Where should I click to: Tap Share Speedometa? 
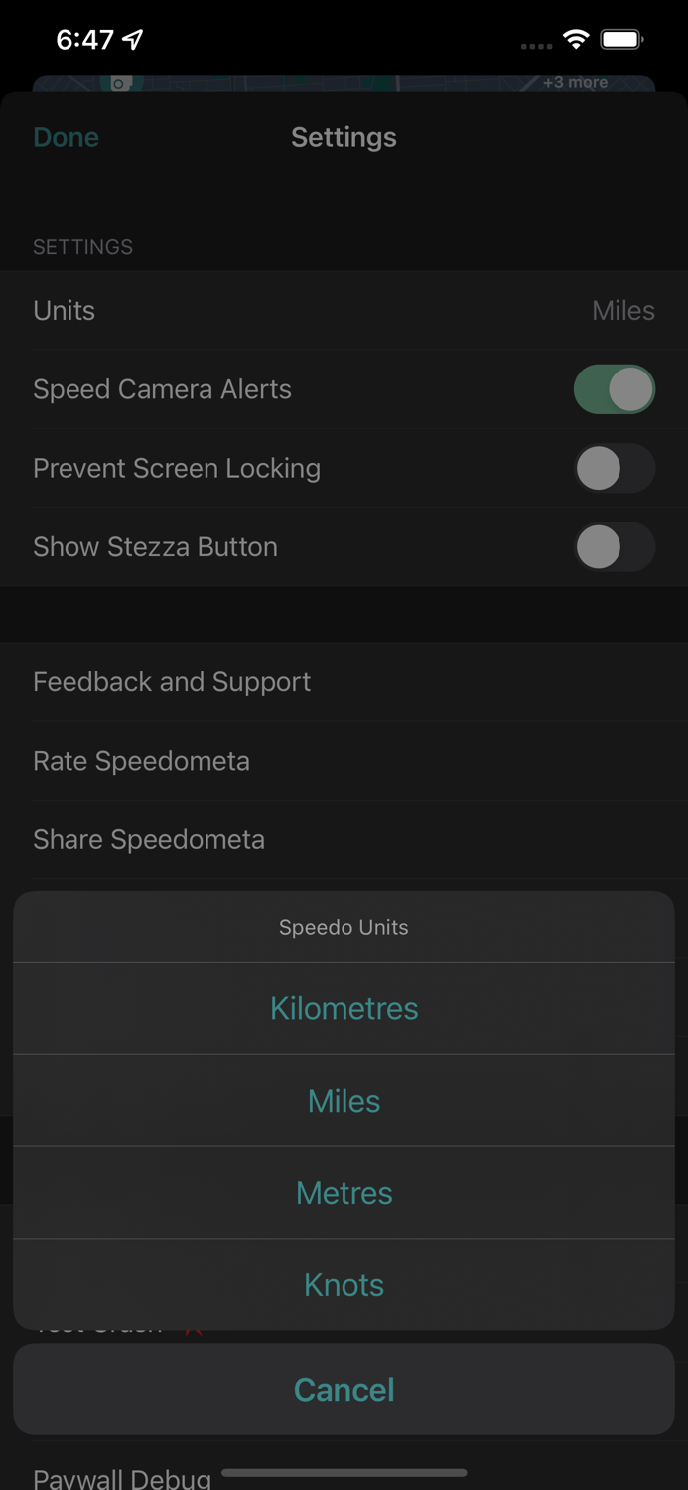tap(149, 839)
